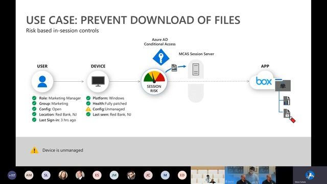Click the green check next to Last seen
Screen dimensions: 327x184
pos(88,114)
